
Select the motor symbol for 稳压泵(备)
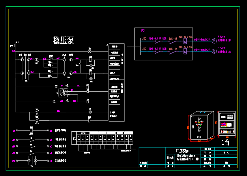coord(214,51)
